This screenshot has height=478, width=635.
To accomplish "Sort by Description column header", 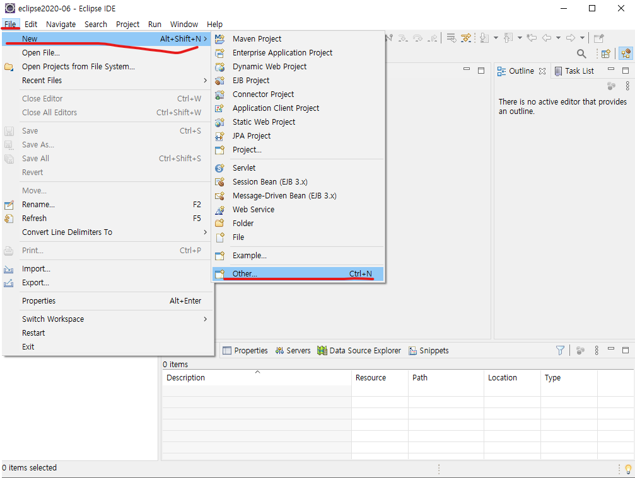I will click(x=257, y=378).
